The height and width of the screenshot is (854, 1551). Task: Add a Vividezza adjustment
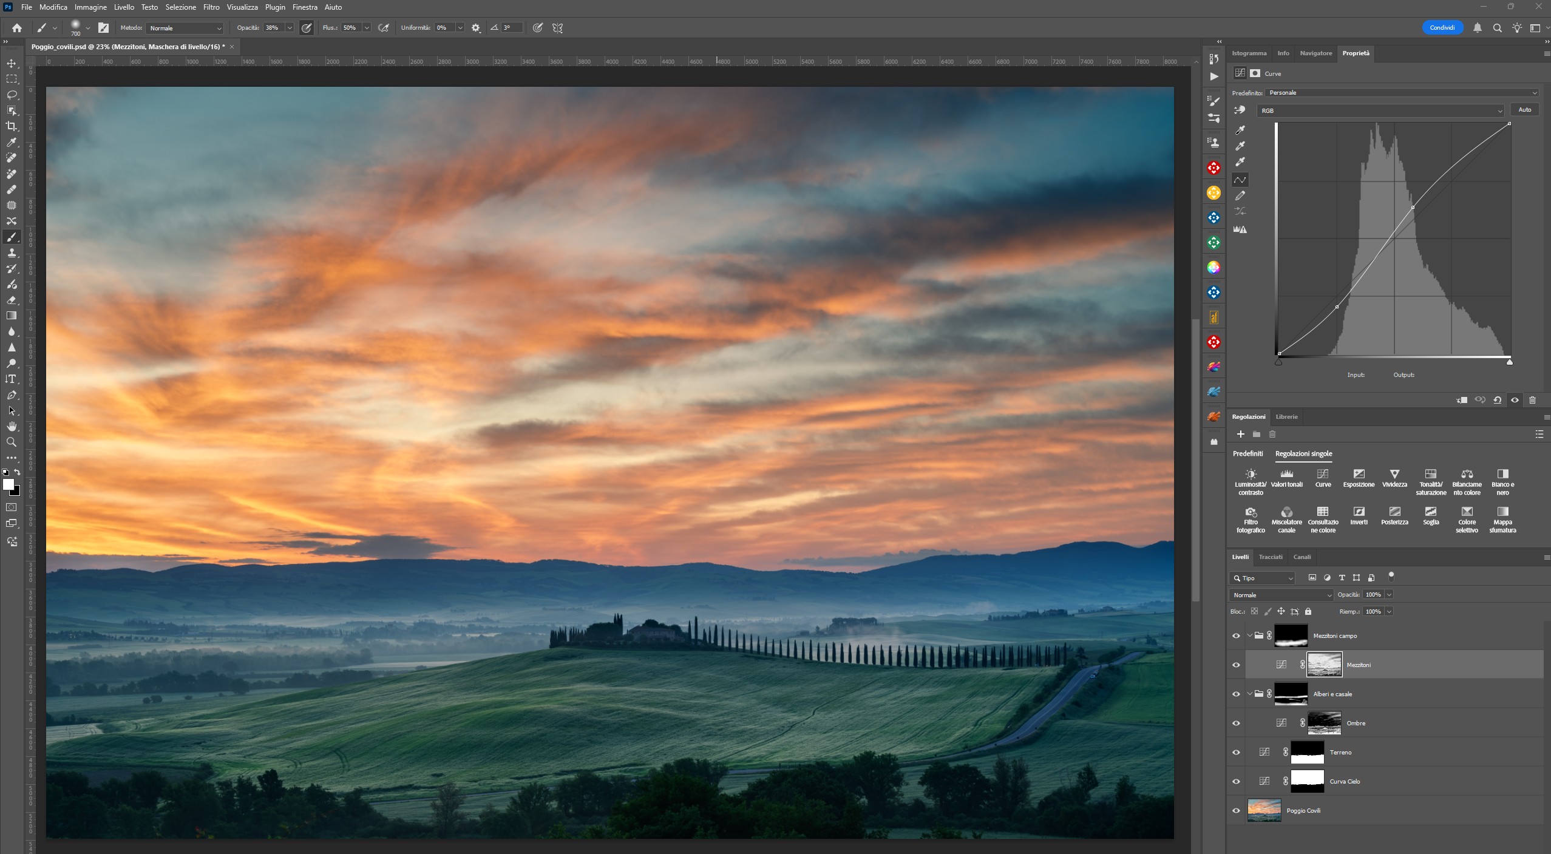(x=1394, y=478)
